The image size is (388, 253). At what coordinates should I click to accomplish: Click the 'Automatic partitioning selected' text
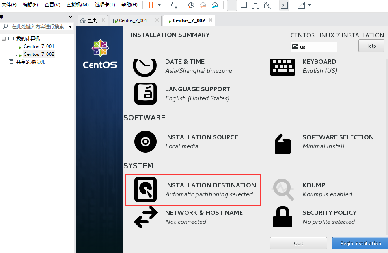coord(209,194)
